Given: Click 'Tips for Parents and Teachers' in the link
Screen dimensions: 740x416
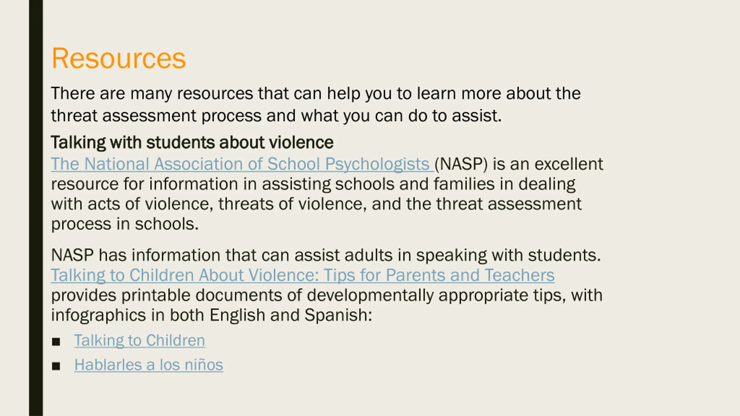Looking at the screenshot, I should [x=439, y=275].
